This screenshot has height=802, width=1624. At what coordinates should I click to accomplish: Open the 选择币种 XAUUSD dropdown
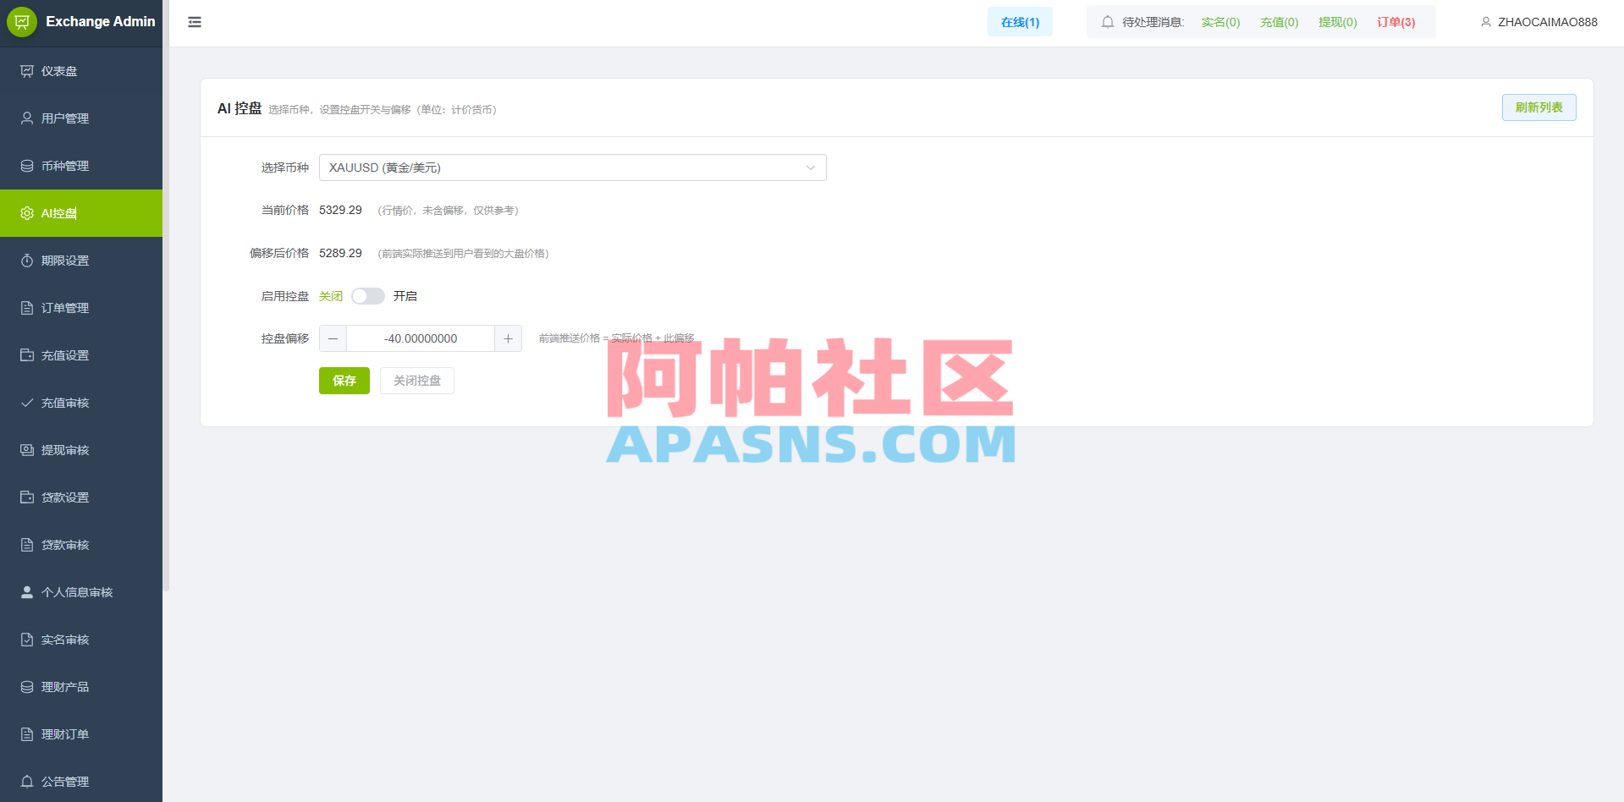572,168
